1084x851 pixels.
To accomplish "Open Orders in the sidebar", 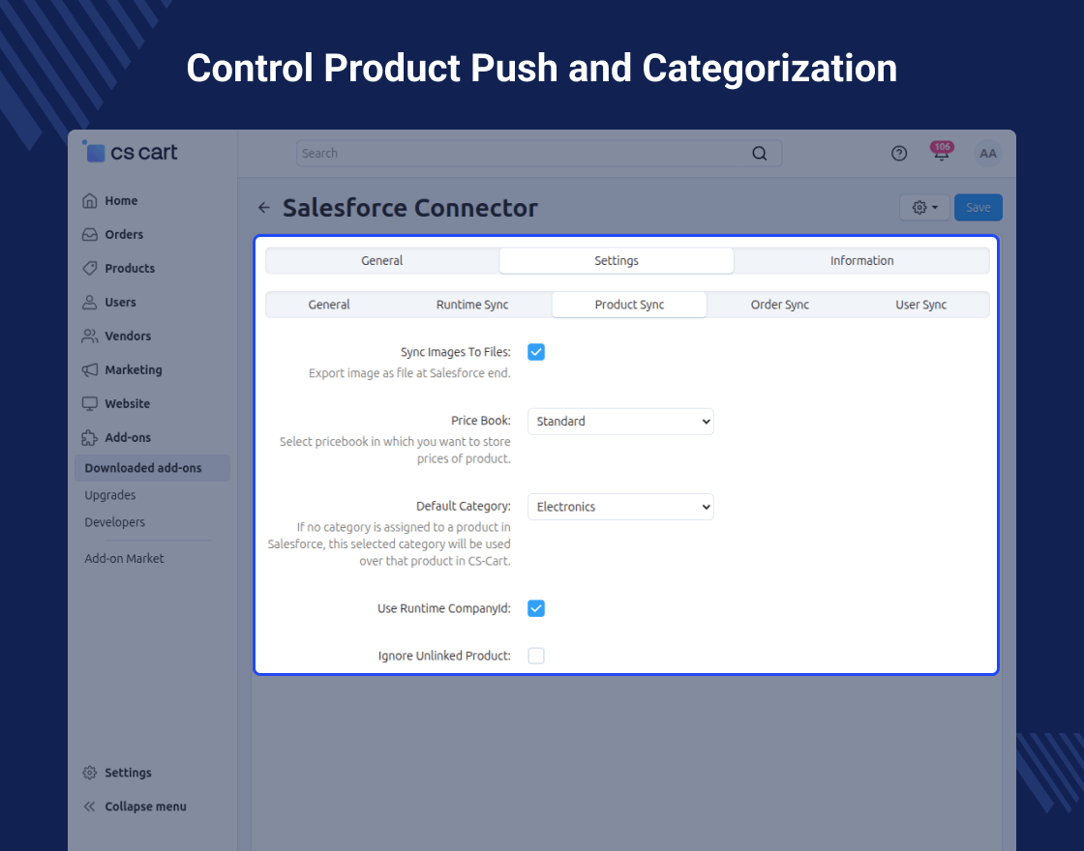I will (124, 234).
